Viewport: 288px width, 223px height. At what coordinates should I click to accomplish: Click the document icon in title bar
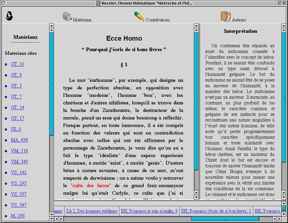(98, 3)
